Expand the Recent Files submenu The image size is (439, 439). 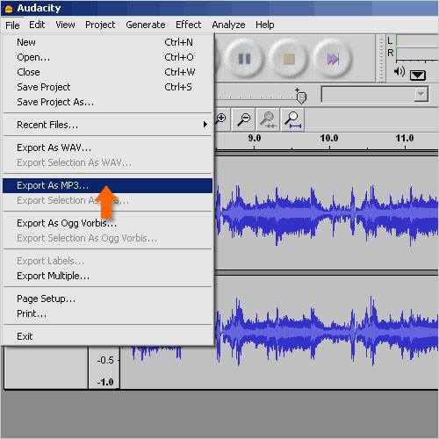(107, 125)
